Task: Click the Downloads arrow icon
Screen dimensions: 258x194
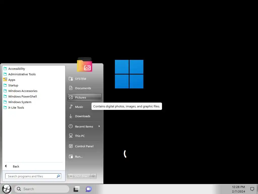Action: 71,116
